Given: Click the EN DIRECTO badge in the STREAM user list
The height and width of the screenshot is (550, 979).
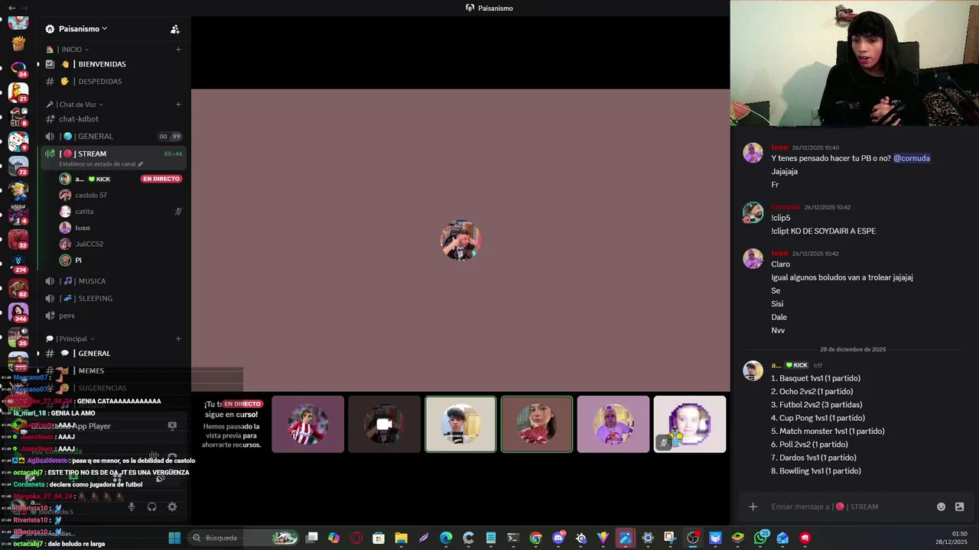Looking at the screenshot, I should 161,179.
